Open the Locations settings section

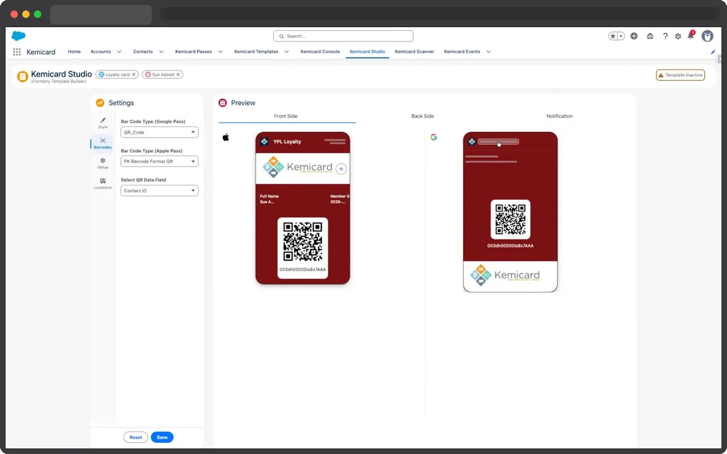click(102, 183)
